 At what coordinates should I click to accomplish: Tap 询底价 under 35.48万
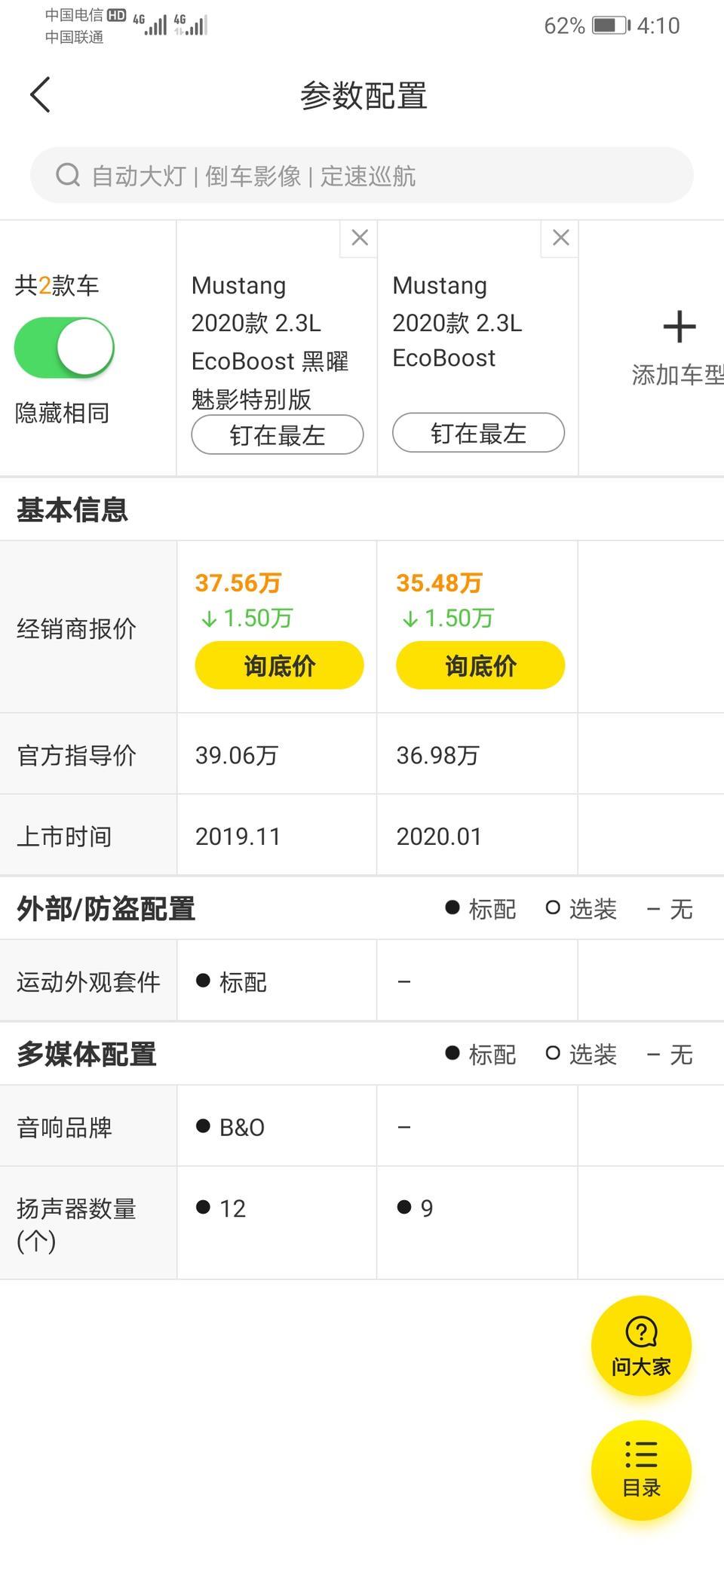pos(480,665)
